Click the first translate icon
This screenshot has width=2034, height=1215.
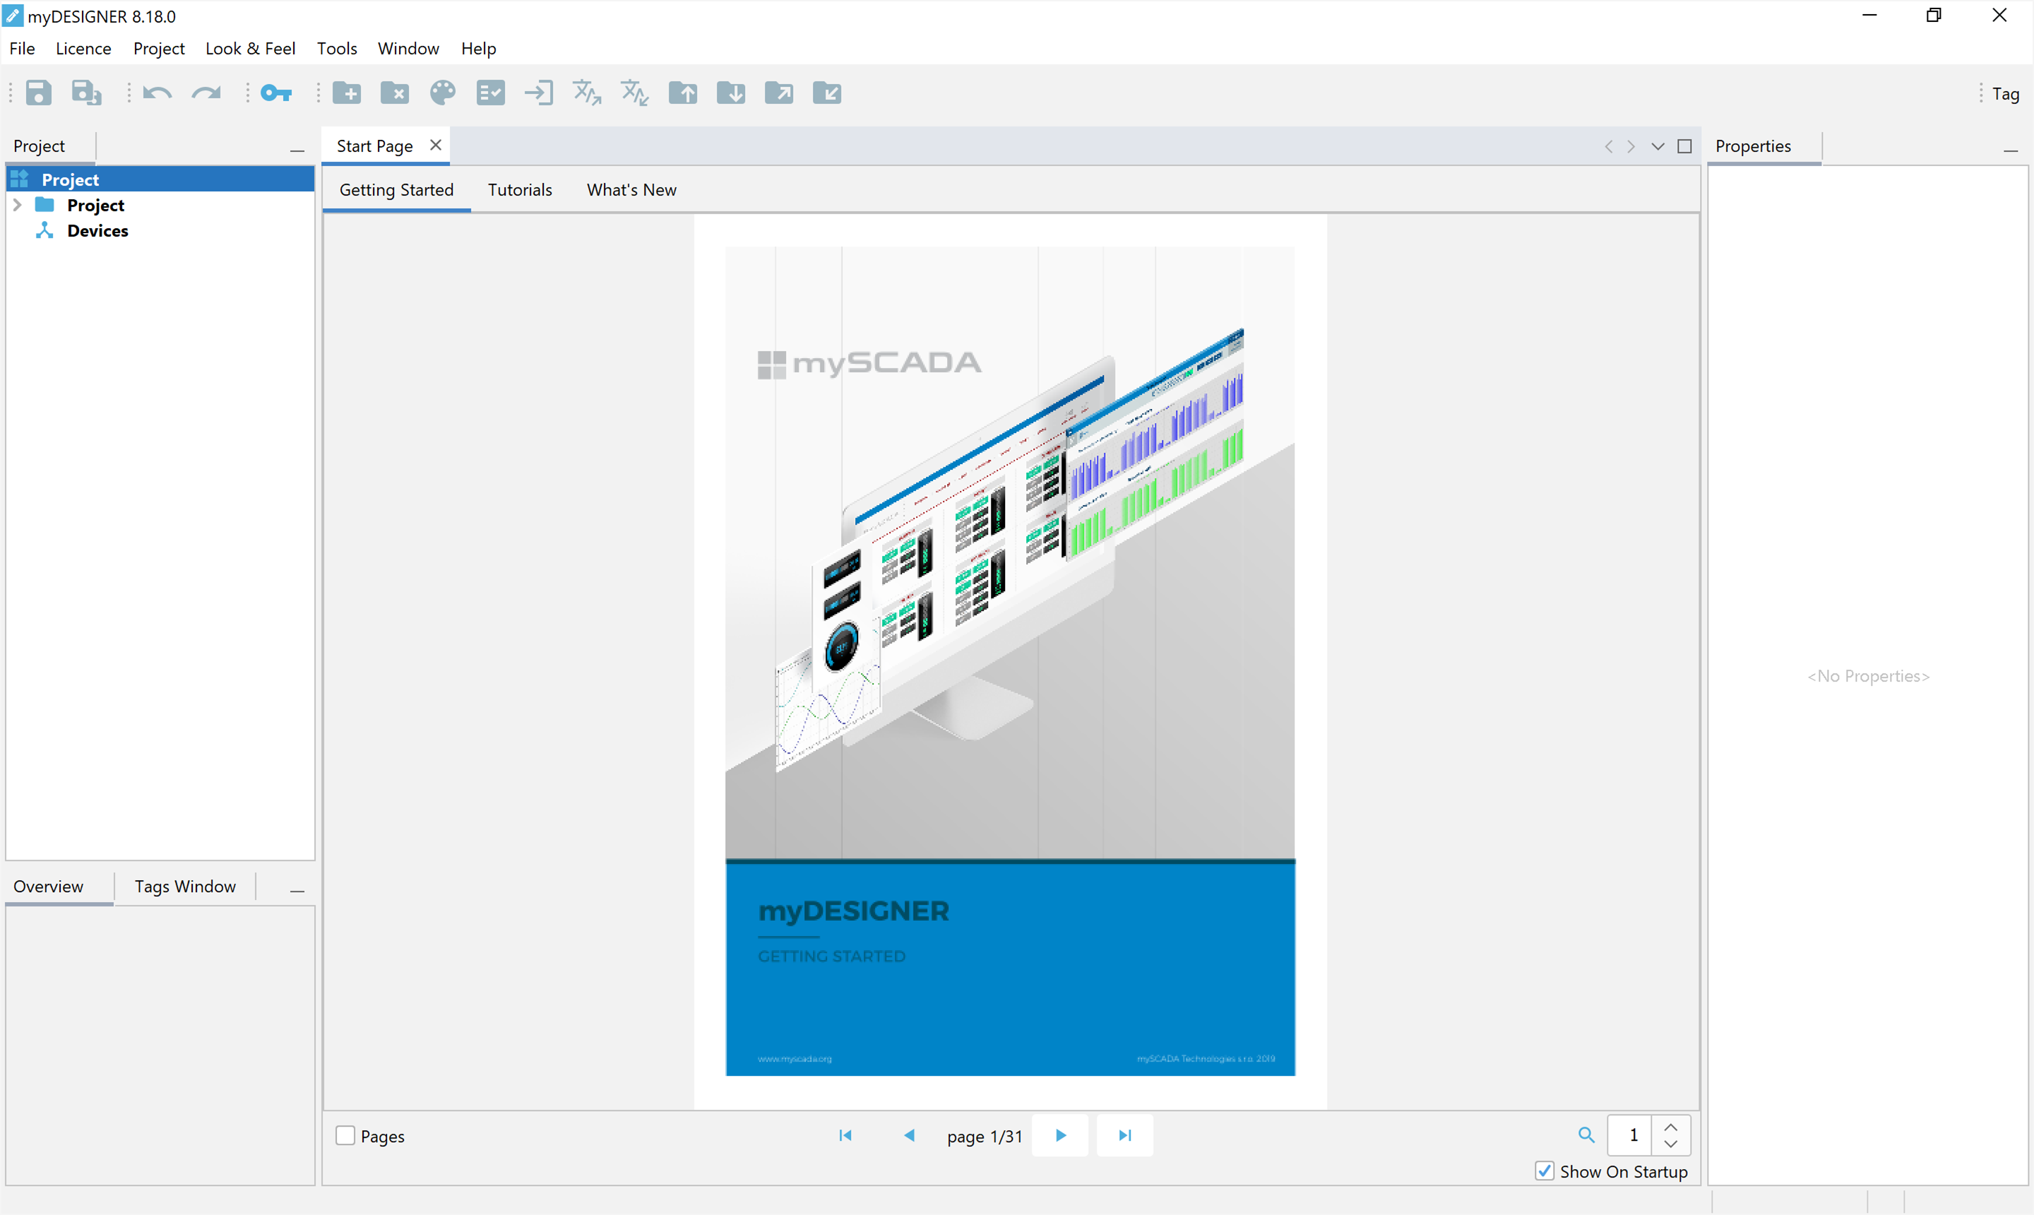tap(587, 93)
